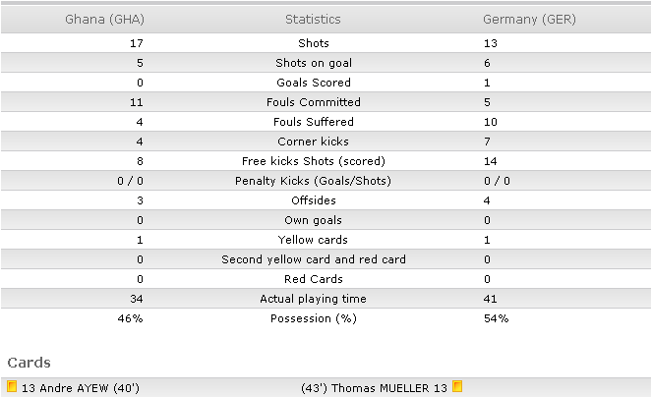652x397 pixels.
Task: Click the Statistics column header
Action: point(313,19)
